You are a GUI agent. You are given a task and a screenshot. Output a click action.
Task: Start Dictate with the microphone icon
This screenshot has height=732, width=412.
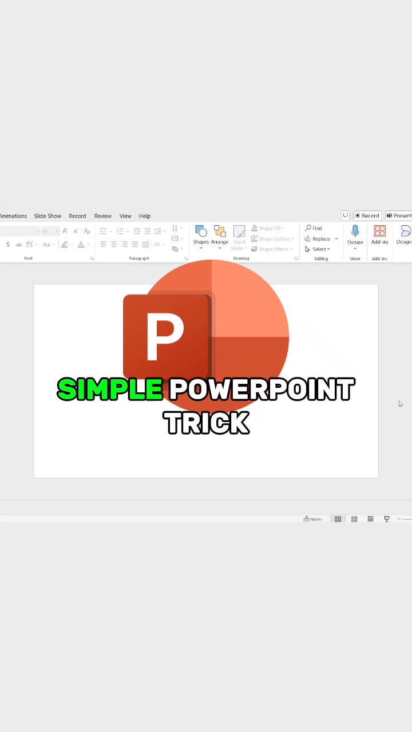coord(355,231)
